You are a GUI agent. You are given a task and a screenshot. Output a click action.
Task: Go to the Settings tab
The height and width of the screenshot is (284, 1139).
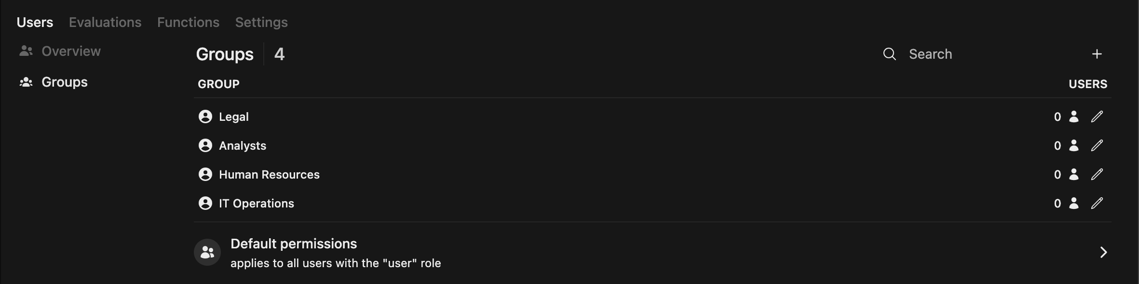coord(261,22)
